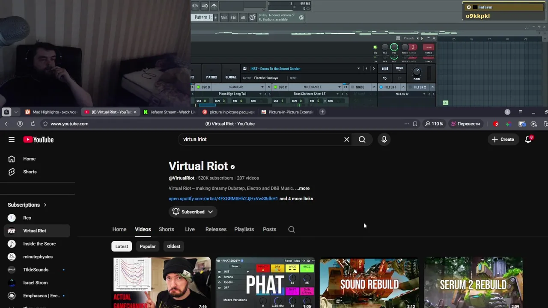Open the channel Posts tab
This screenshot has width=548, height=308.
269,229
